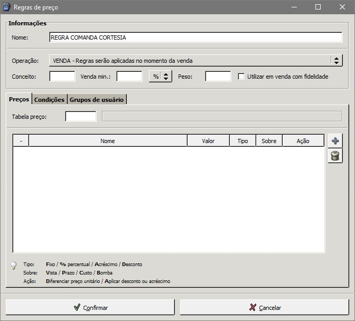Click the legend text 'Fixo / % percentual / Acréscimo / Desconto'
This screenshot has width=355, height=321.
[94, 264]
